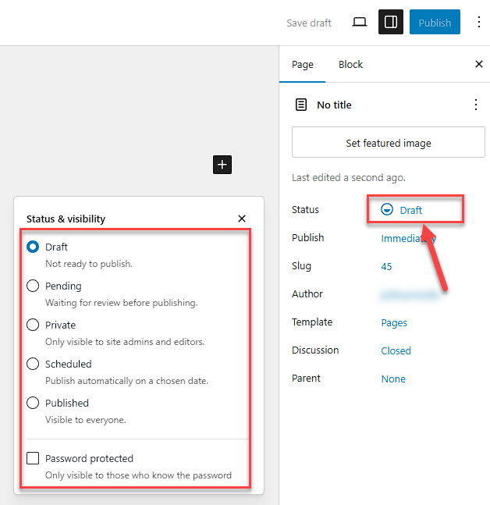Select the Draft radio button
The width and height of the screenshot is (490, 505).
pos(33,247)
